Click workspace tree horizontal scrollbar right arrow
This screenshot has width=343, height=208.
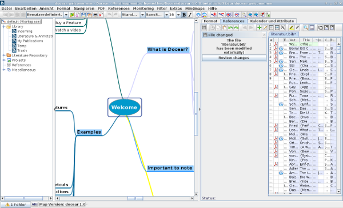[51, 198]
